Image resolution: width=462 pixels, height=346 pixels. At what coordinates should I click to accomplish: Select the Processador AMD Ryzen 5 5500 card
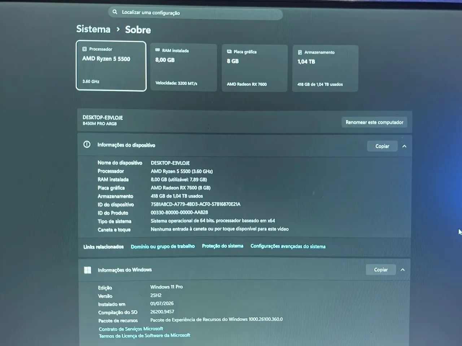click(111, 66)
